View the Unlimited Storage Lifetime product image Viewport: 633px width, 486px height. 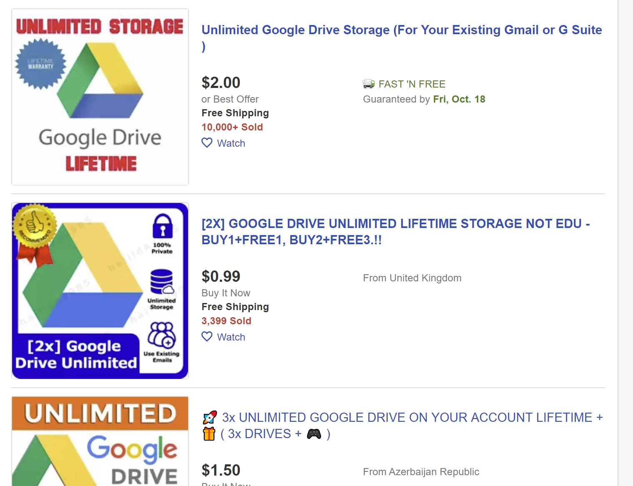pos(100,97)
